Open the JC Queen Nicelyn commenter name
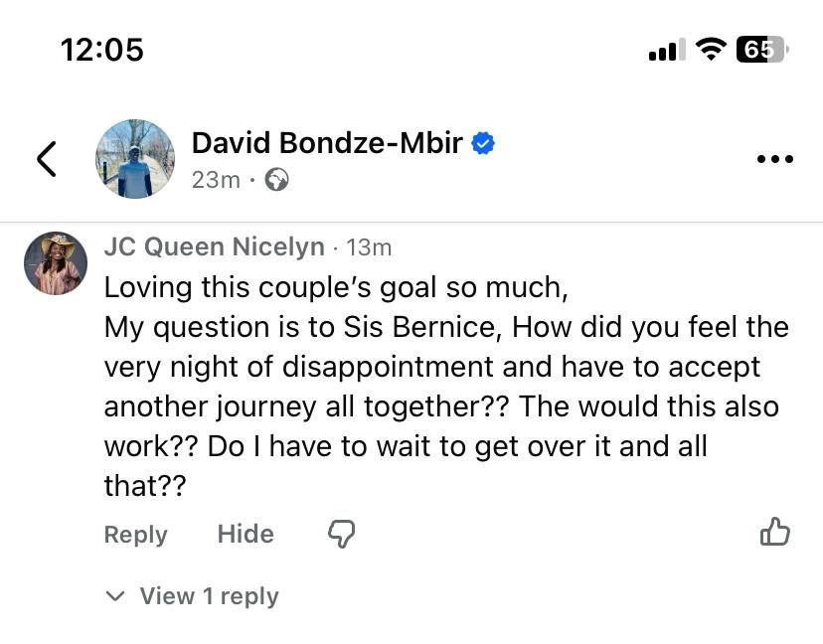The image size is (823, 644). [214, 246]
